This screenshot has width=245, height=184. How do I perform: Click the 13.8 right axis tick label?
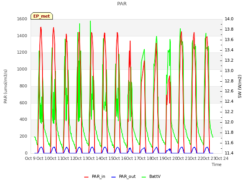coord(229,29)
